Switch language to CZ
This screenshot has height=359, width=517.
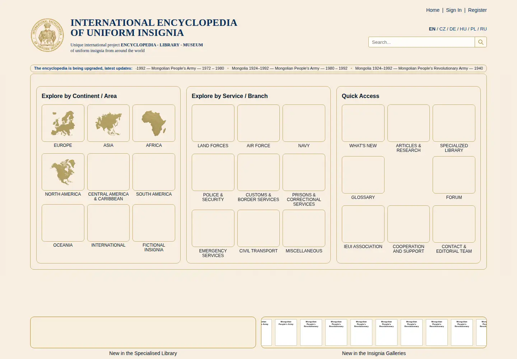(442, 29)
